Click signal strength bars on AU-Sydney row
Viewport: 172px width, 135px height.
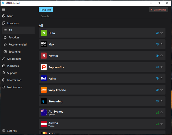tap(157, 113)
